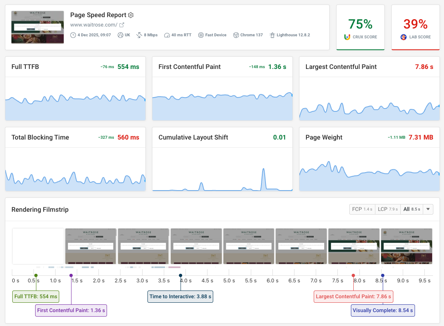
Task: Click the Visually Complete 8.54s label
Action: pyautogui.click(x=383, y=310)
